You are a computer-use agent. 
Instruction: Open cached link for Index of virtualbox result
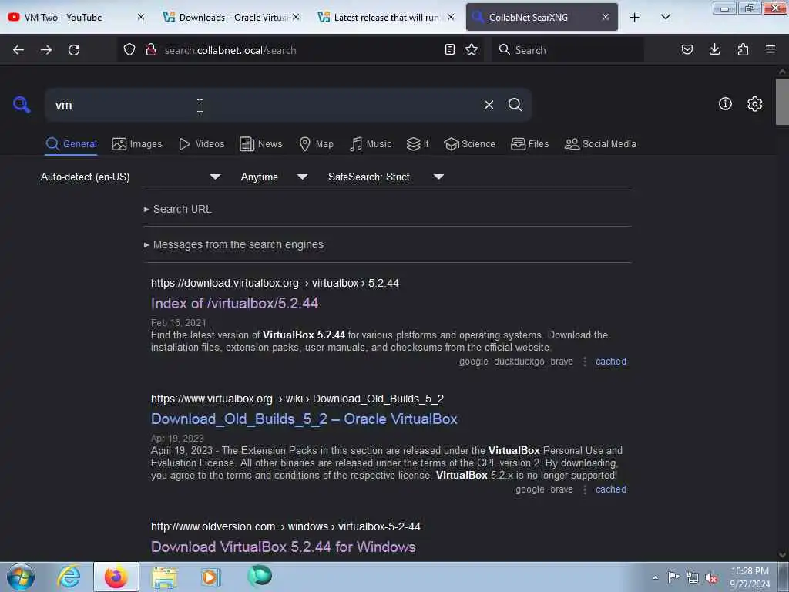pos(611,362)
